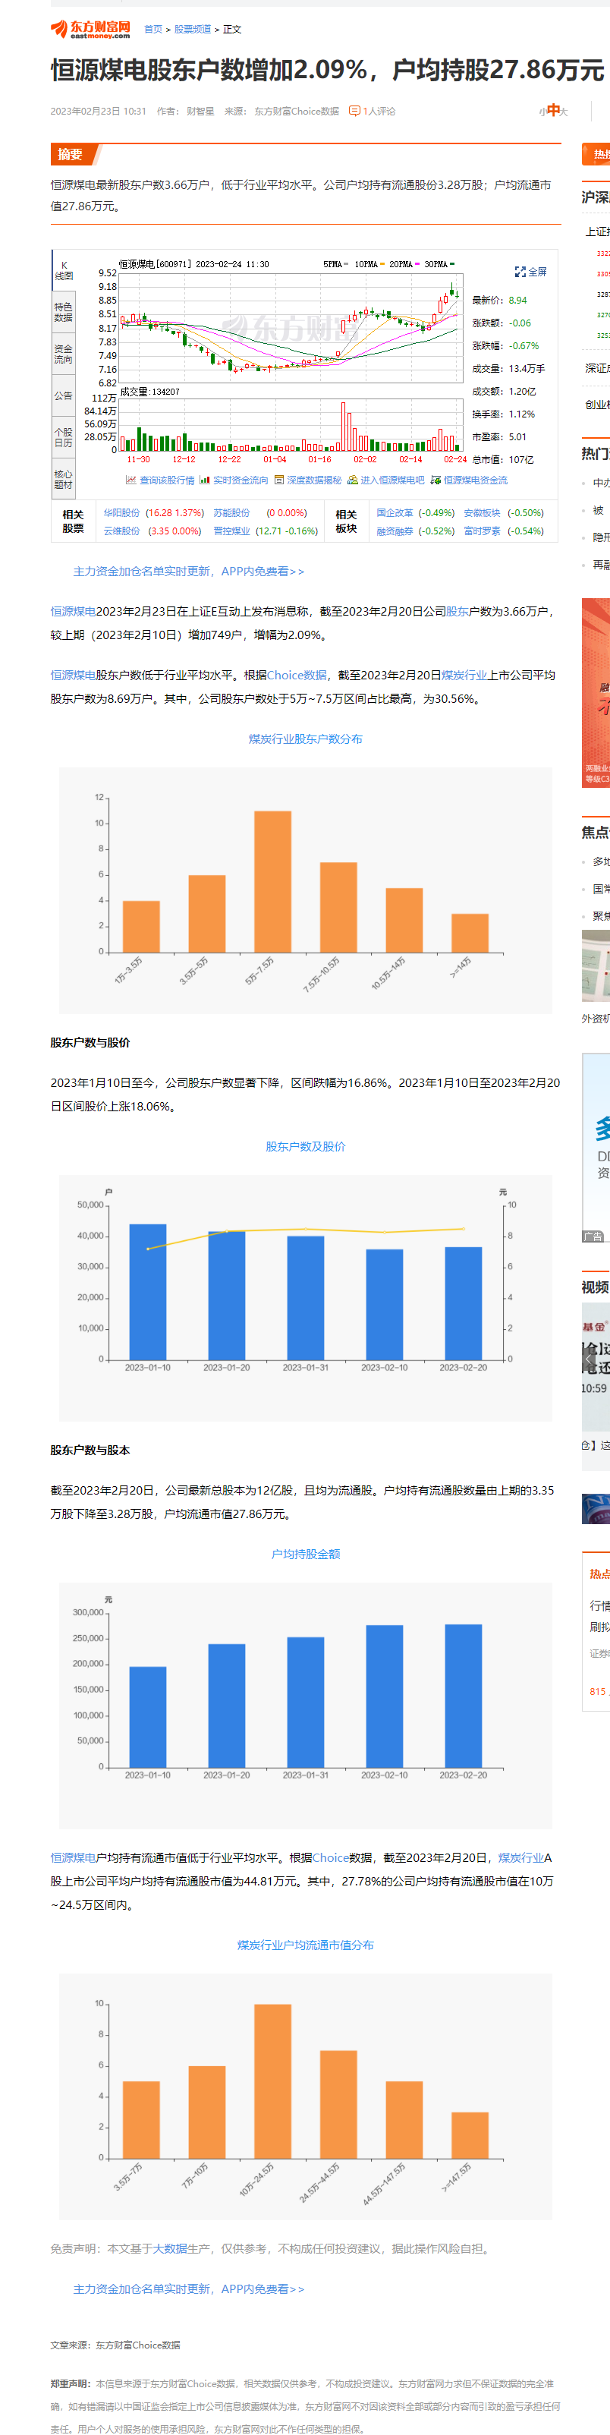
Task: Open the 资金流向 tab
Action: [x=63, y=354]
